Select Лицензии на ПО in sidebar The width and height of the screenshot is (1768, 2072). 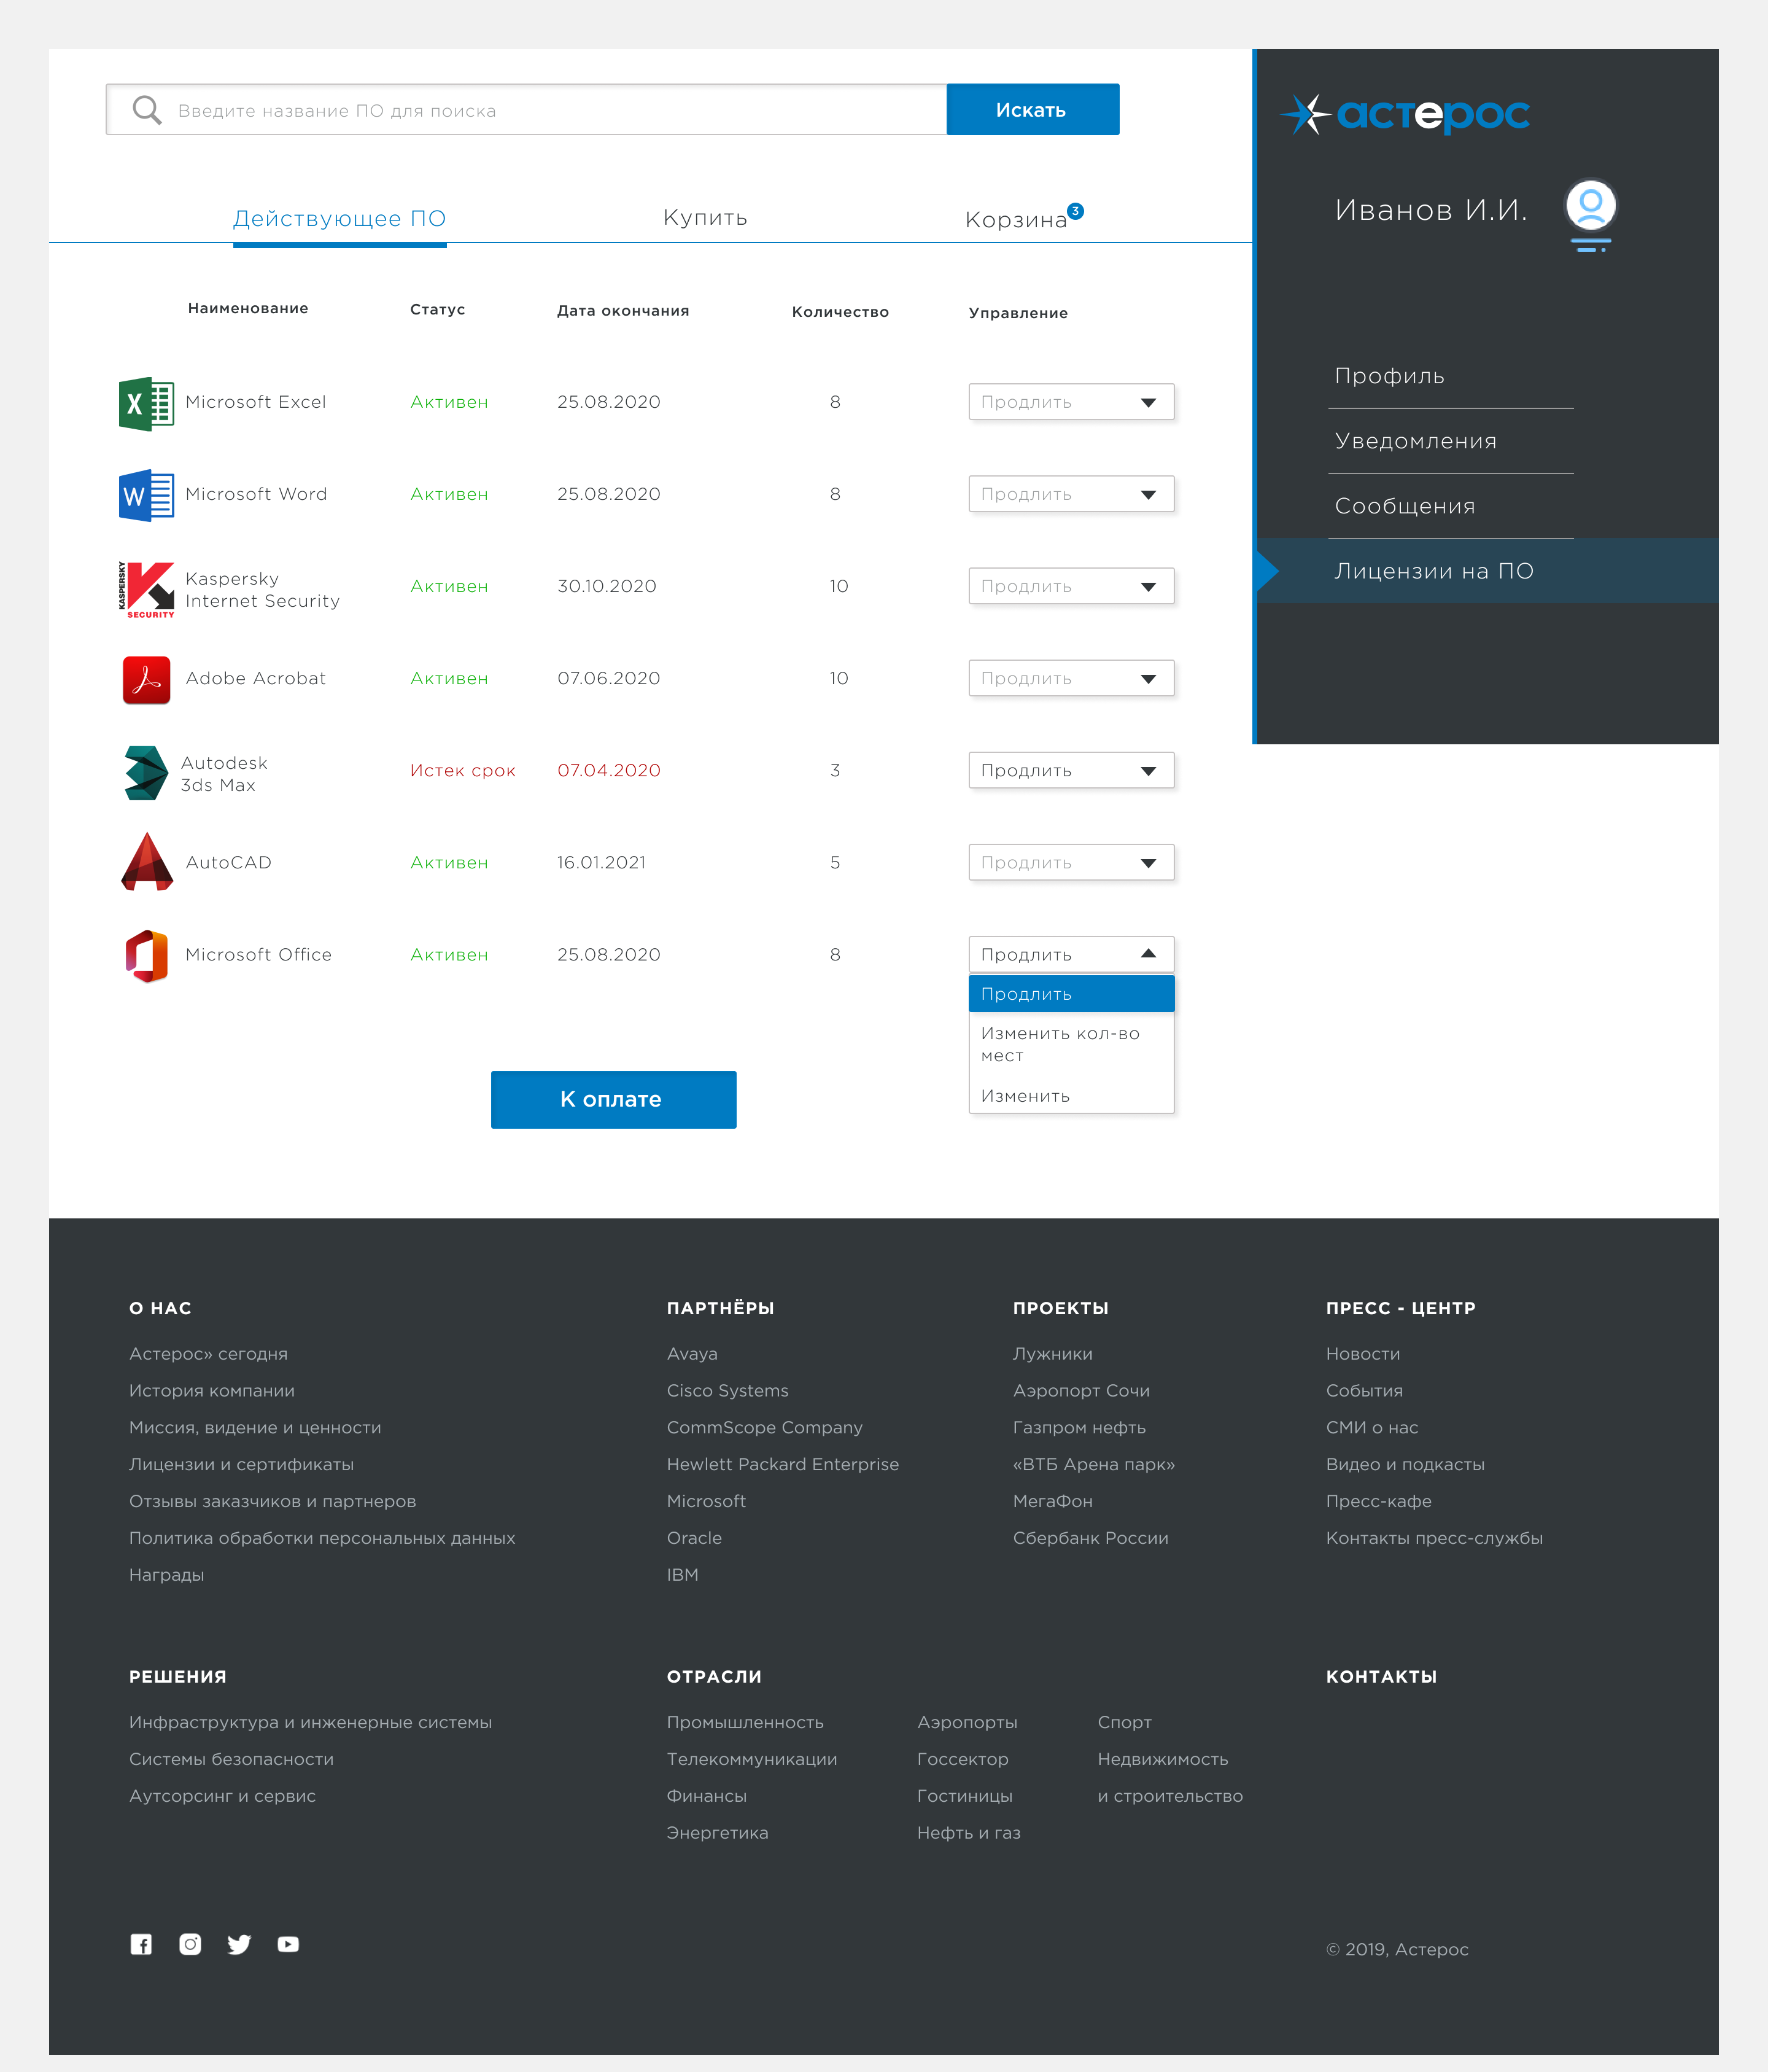[1487, 571]
